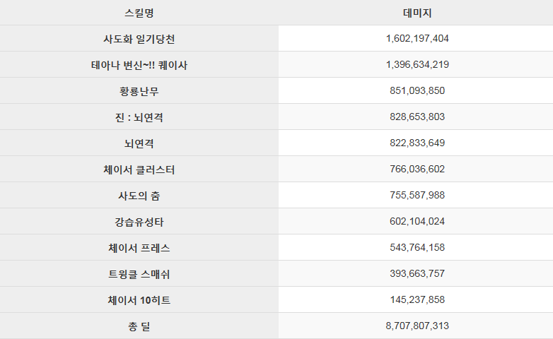
Task: Click the damage value 851,093,850
Action: coord(417,90)
